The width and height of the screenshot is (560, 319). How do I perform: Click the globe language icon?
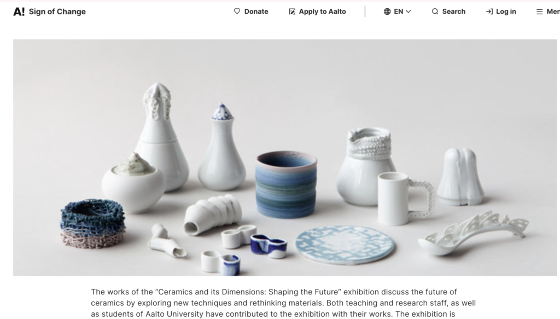click(x=387, y=11)
